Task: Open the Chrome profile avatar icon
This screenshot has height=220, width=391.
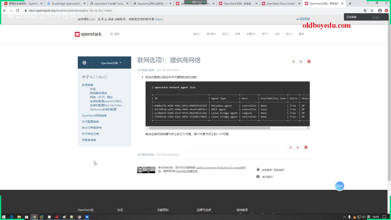Action: point(380,10)
